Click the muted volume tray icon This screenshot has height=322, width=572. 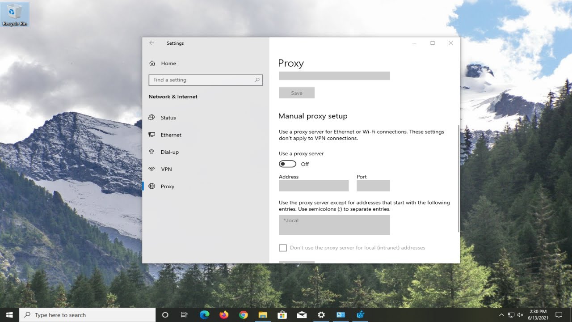[x=520, y=315]
